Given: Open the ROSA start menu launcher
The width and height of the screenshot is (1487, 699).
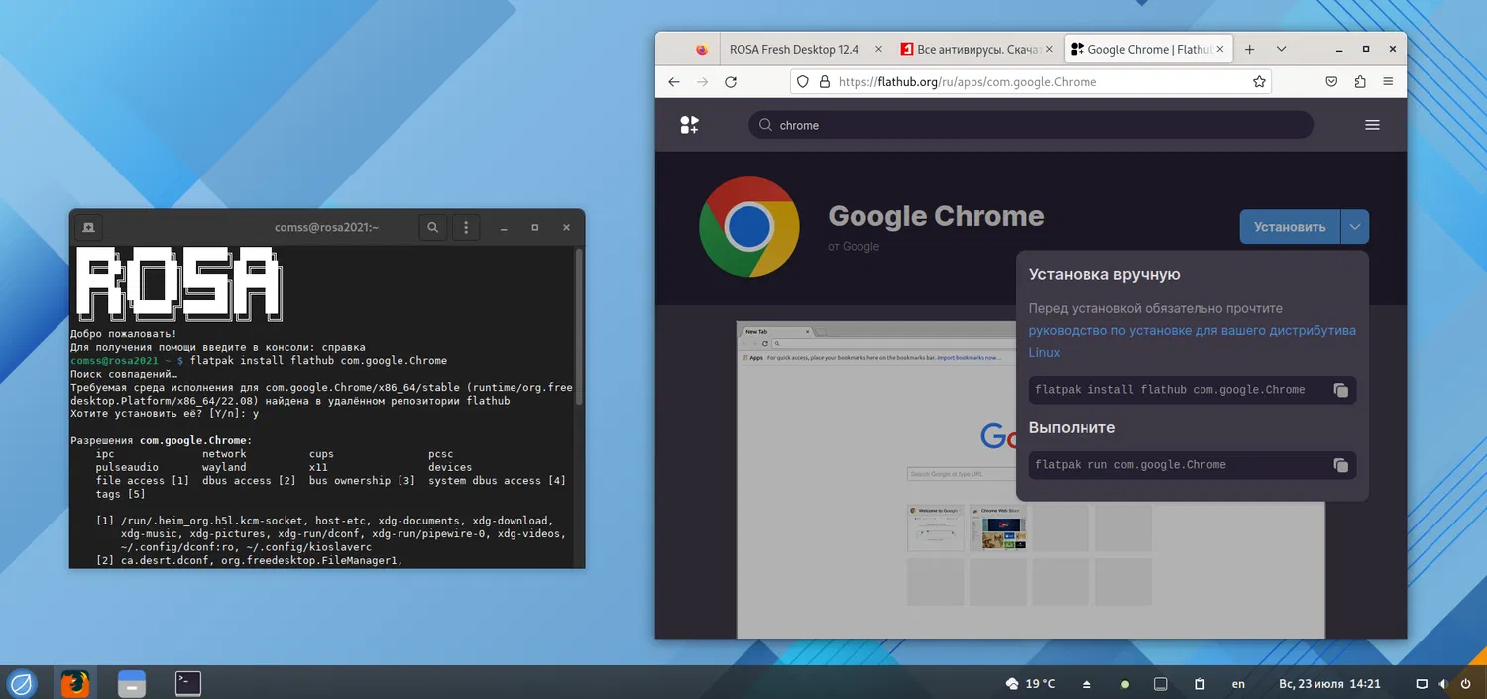Looking at the screenshot, I should tap(22, 683).
